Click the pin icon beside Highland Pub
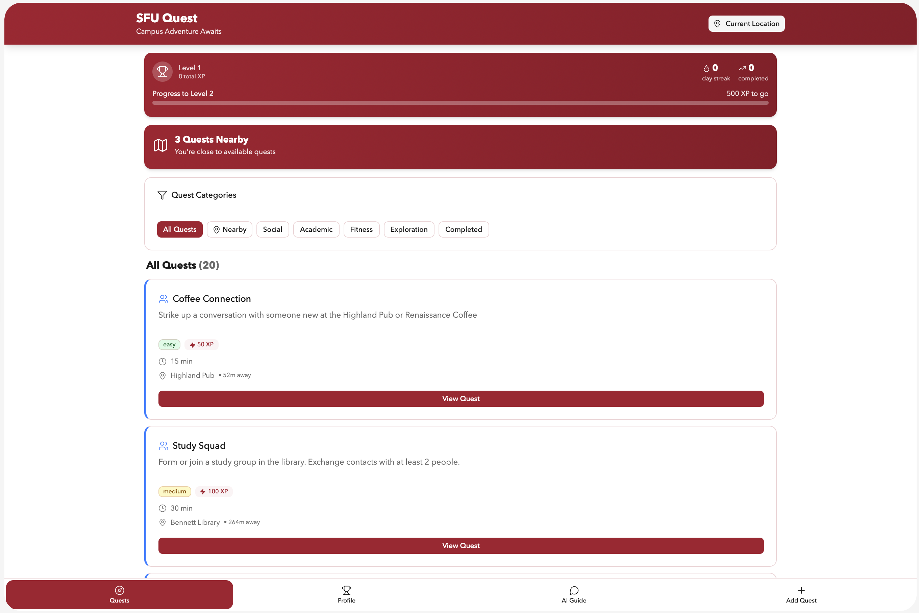The width and height of the screenshot is (919, 613). tap(163, 376)
